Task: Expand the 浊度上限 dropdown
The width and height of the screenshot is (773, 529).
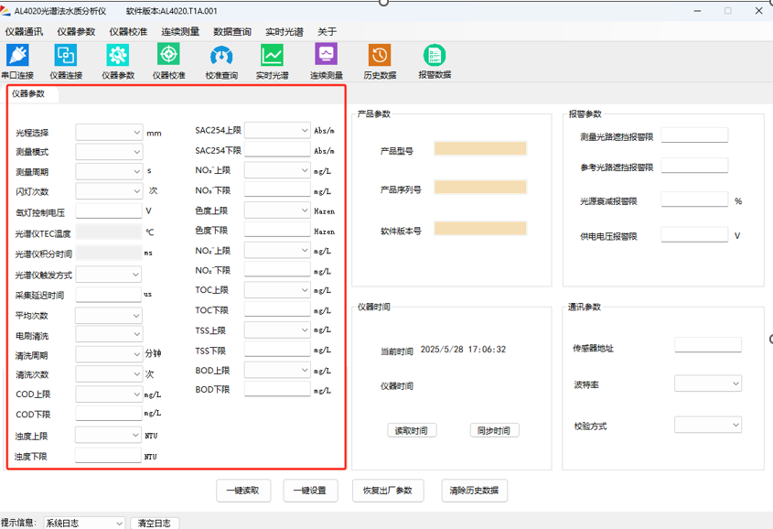Action: [109, 435]
